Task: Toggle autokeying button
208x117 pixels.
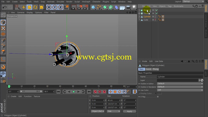Action: click(100, 92)
